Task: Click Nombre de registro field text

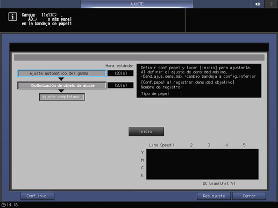Action: 161,87
